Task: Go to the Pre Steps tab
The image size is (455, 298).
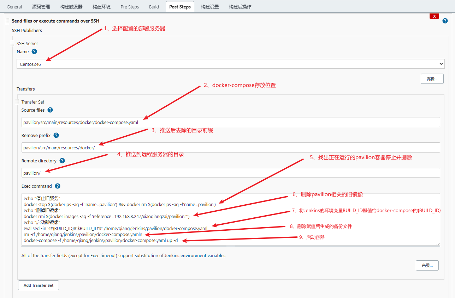Action: pyautogui.click(x=130, y=7)
